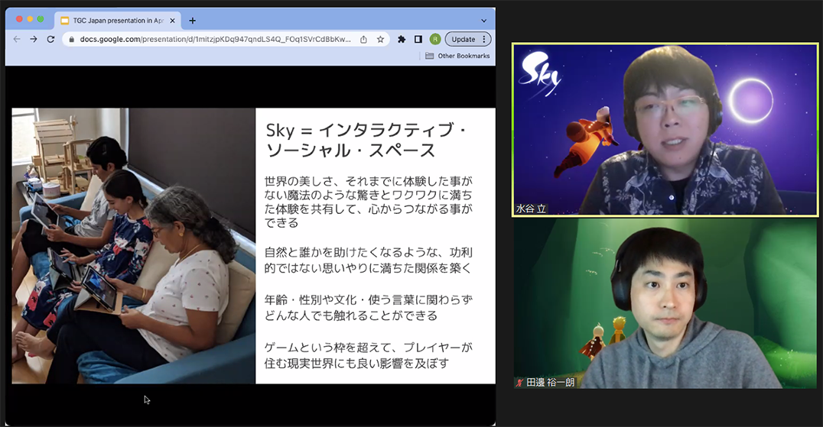Screen dimensions: 823x427
Task: Click the name label 水谷 立
Action: coord(531,209)
